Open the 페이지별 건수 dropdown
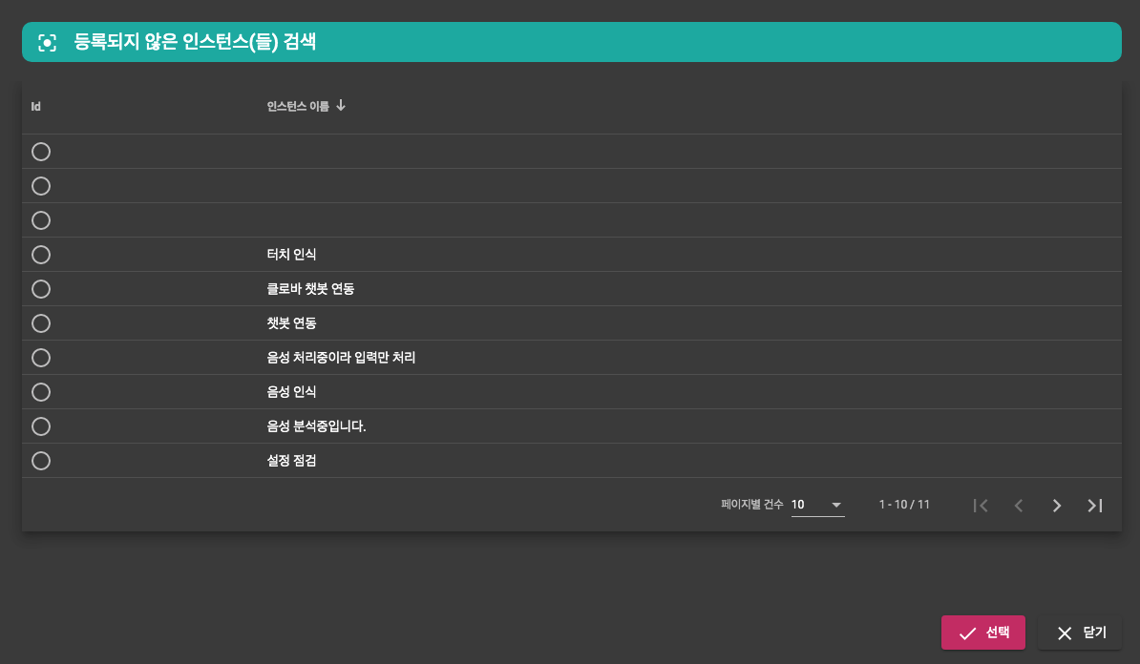The height and width of the screenshot is (664, 1140). (817, 505)
